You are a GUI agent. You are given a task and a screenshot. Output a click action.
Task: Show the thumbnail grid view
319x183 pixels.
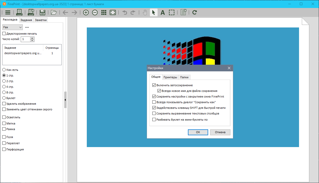pyautogui.click(x=104, y=12)
